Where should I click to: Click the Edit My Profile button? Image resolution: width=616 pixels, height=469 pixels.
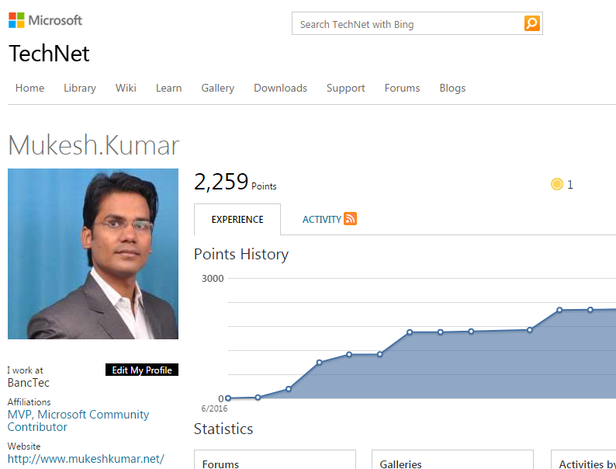point(142,370)
